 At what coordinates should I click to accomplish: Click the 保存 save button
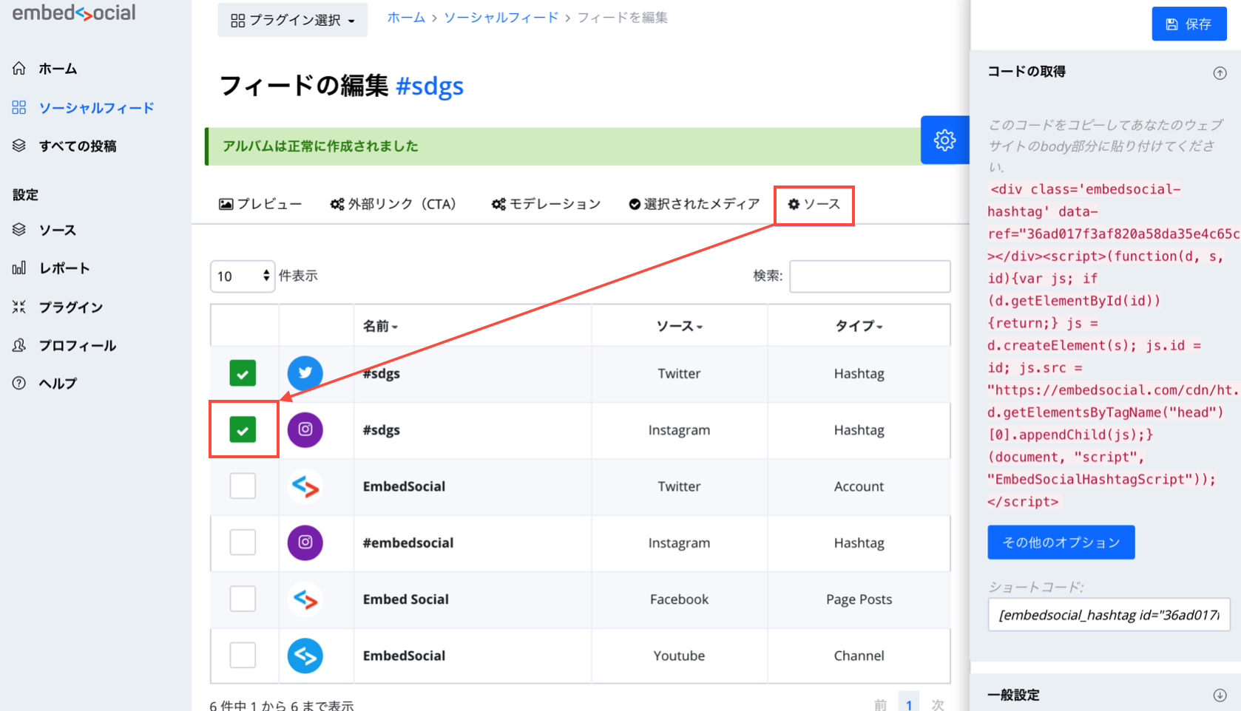[x=1189, y=24]
